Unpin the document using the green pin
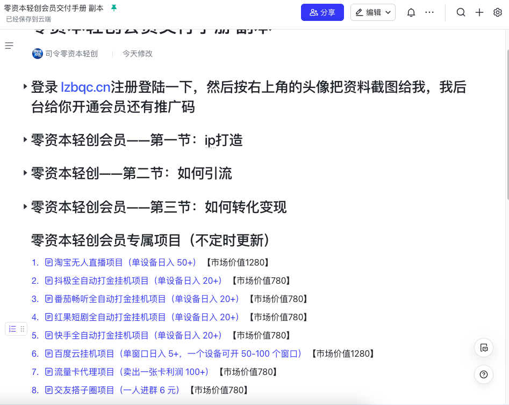 pos(114,8)
